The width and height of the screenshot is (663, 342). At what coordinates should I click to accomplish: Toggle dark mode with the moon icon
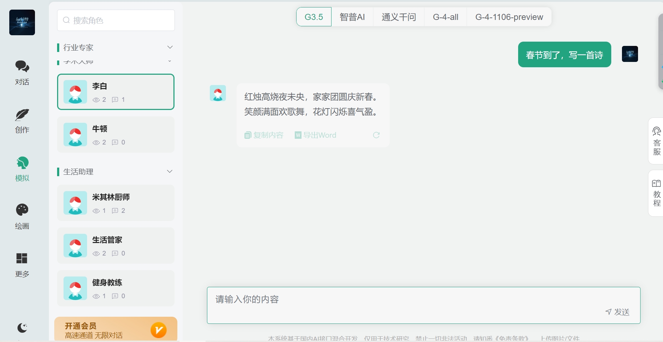pos(22,328)
